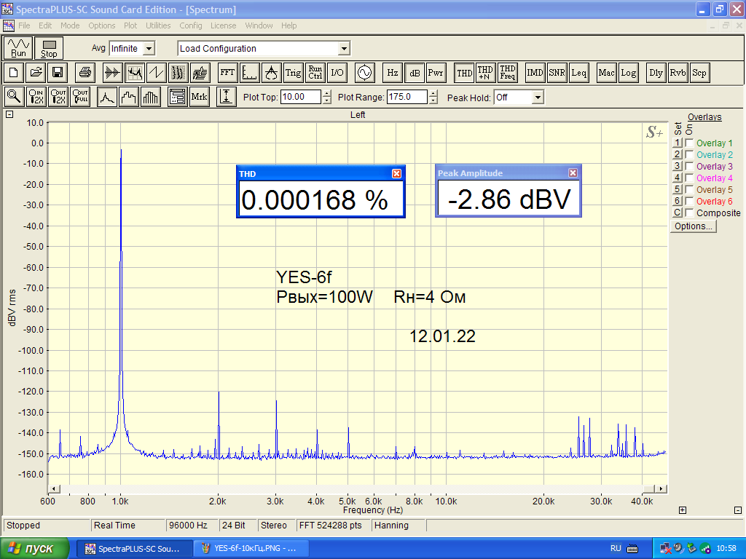Open the Peak Hold dropdown
Viewport: 746px width, 559px height.
tap(538, 98)
